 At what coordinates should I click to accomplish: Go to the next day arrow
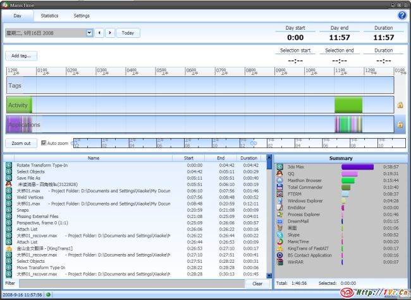110,33
